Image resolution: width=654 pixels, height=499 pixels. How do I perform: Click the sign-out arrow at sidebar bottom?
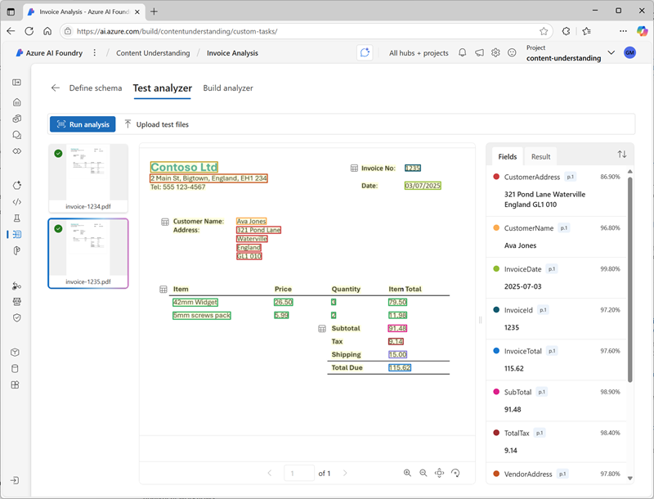15,481
